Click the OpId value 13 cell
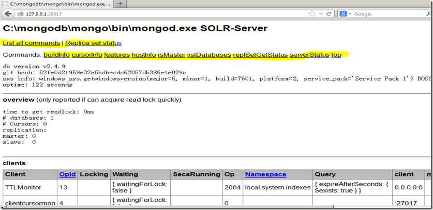The width and height of the screenshot is (433, 210). 67,187
